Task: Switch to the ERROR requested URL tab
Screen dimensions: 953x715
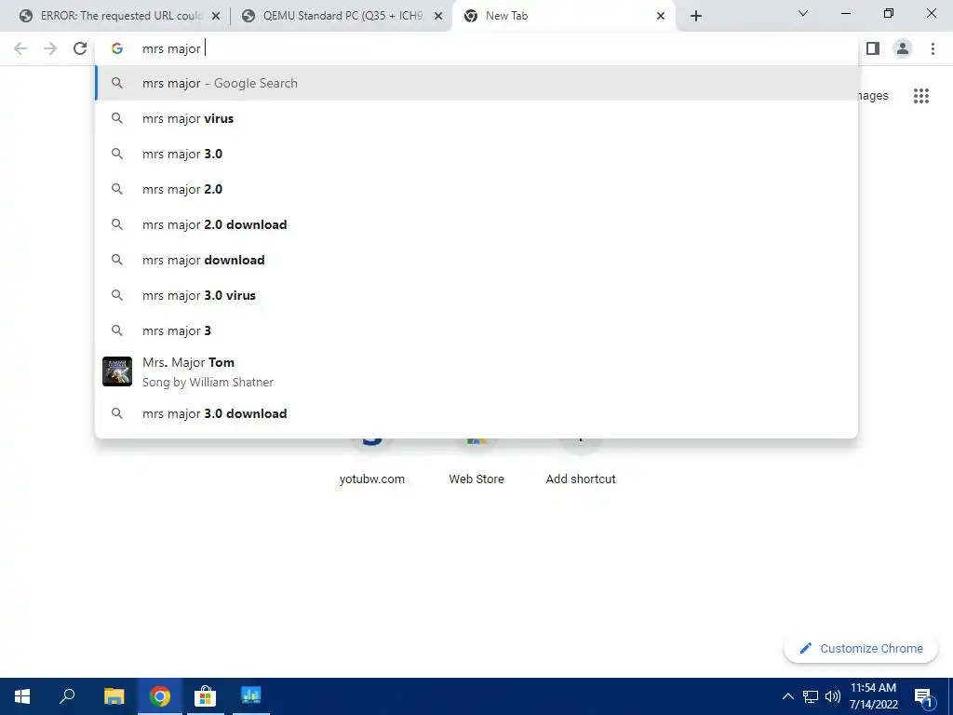Action: (121, 16)
